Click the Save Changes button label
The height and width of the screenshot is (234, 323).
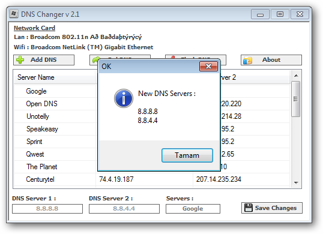coord(276,208)
